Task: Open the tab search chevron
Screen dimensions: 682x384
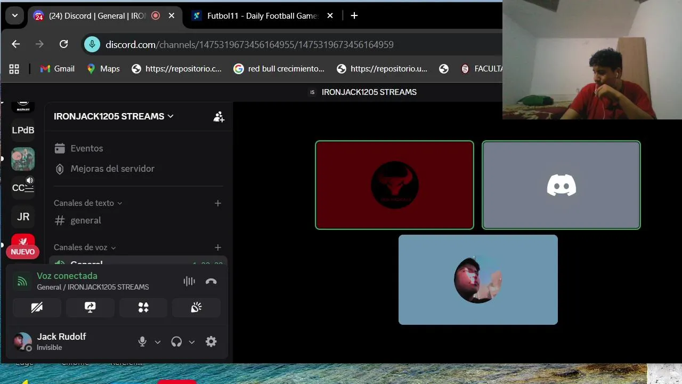Action: [15, 15]
